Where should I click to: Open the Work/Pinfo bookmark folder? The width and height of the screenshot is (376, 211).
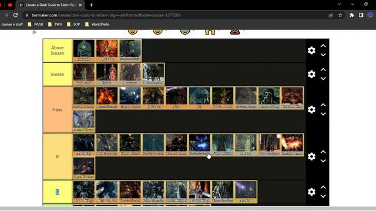tap(97, 24)
